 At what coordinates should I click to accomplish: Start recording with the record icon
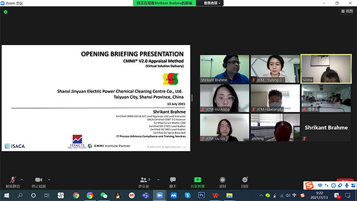click(x=222, y=180)
